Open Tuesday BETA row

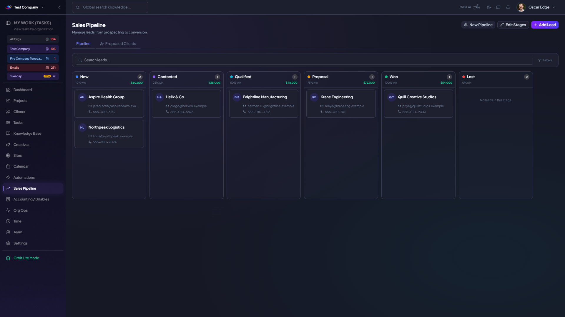click(x=33, y=76)
